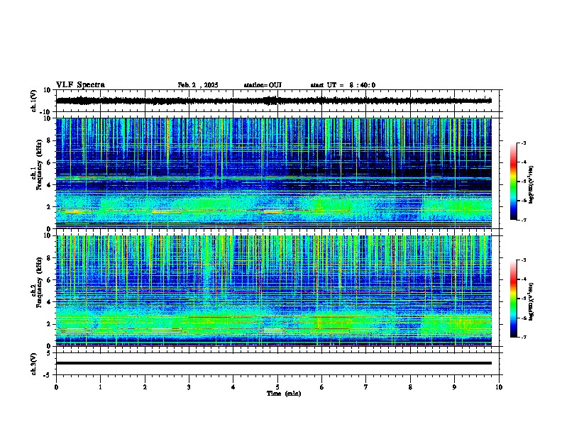Image resolution: width=562 pixels, height=434 pixels.
Task: Click the "6" kHz tick on ch.2 spectrogram axis
Action: [50, 280]
